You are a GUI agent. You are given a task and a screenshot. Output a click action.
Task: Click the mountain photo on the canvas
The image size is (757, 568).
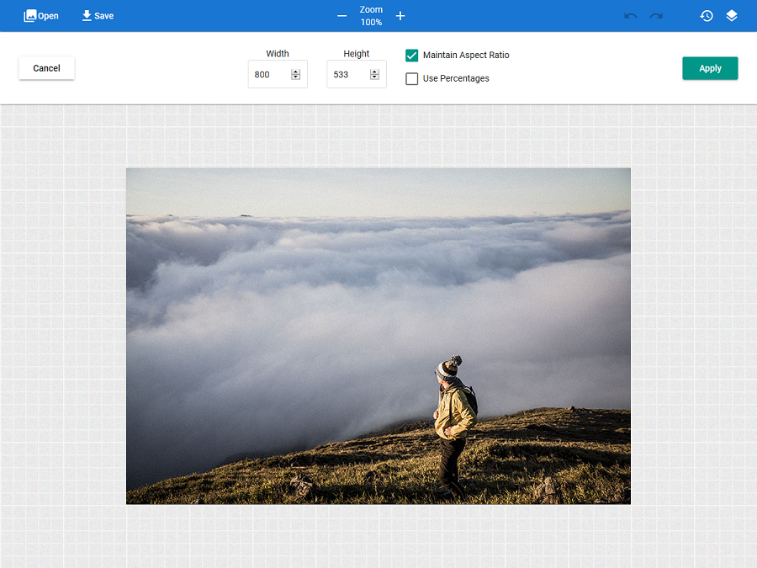378,336
